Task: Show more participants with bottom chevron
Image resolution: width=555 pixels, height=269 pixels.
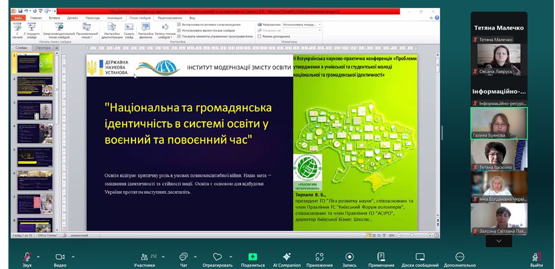Action: click(498, 241)
